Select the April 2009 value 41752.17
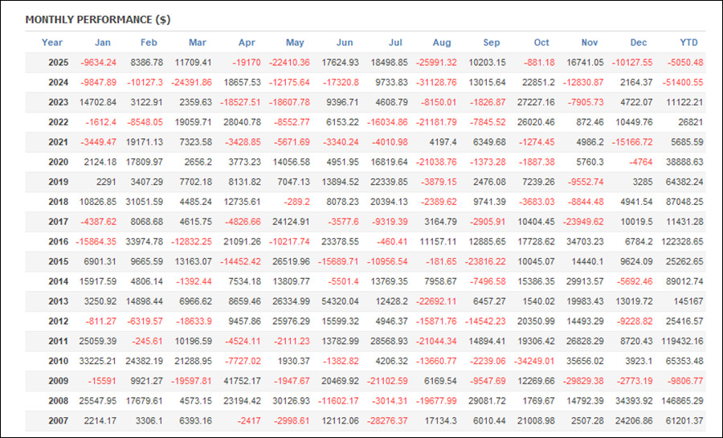The width and height of the screenshot is (723, 438). 239,381
